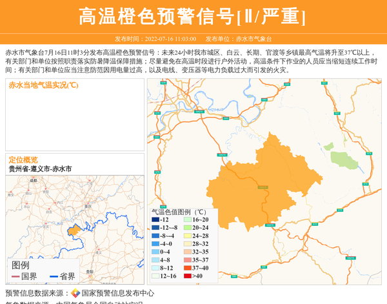Viewport: 387px width, 304px height.
Task: Click the green park area on the main map
Action: point(341,157)
